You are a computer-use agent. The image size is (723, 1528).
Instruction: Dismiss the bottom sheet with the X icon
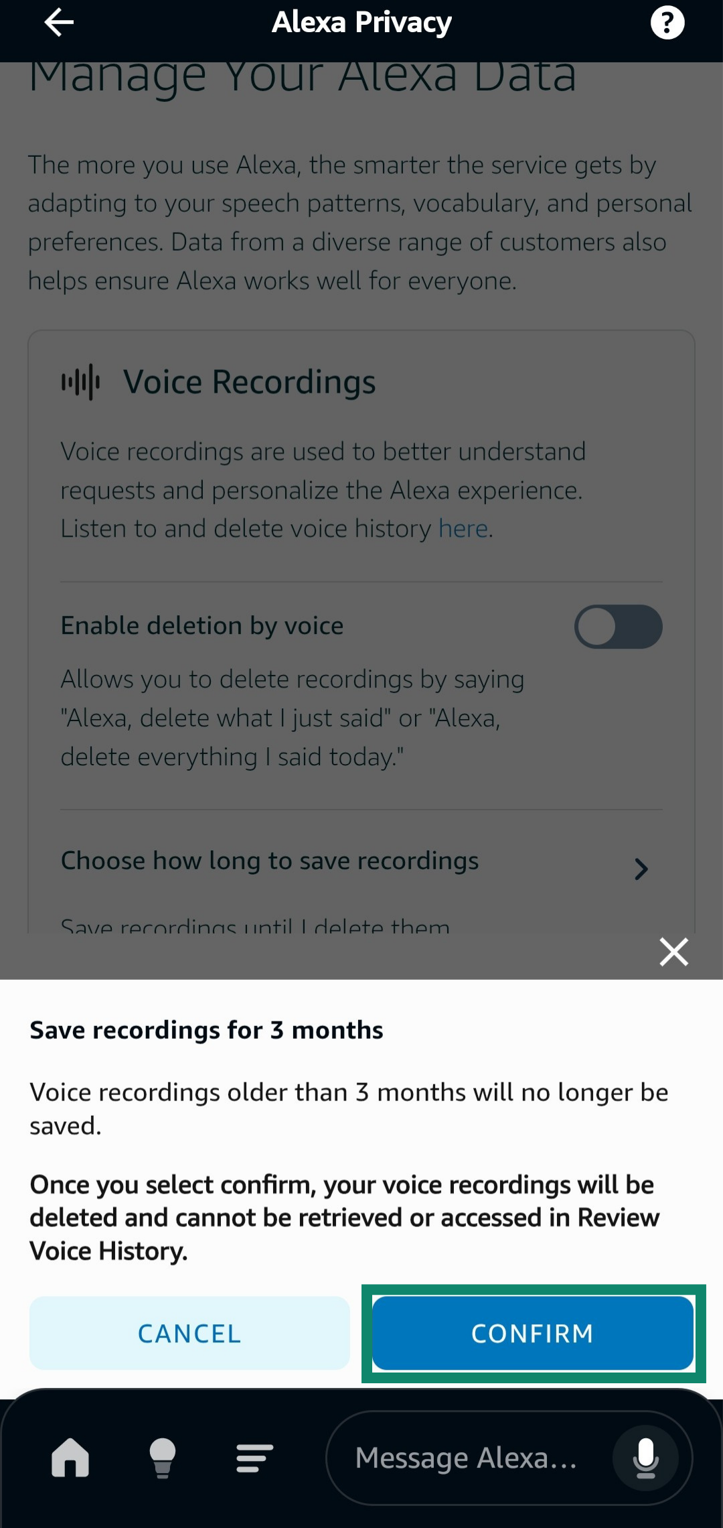coord(672,952)
